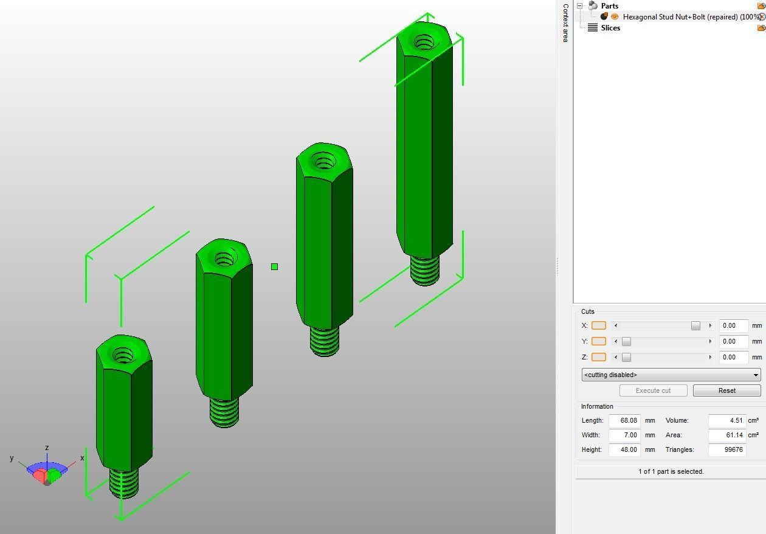Screen dimensions: 766x534
Task: Open the folder icon next to Slices
Action: tap(761, 27)
